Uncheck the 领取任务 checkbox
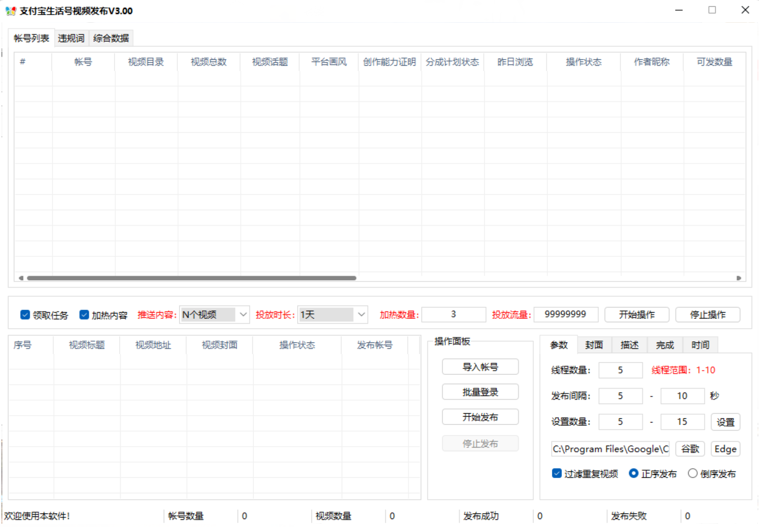This screenshot has width=759, height=527. (x=25, y=315)
